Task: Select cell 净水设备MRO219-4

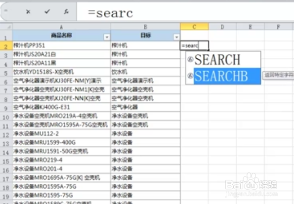Action: click(x=61, y=160)
